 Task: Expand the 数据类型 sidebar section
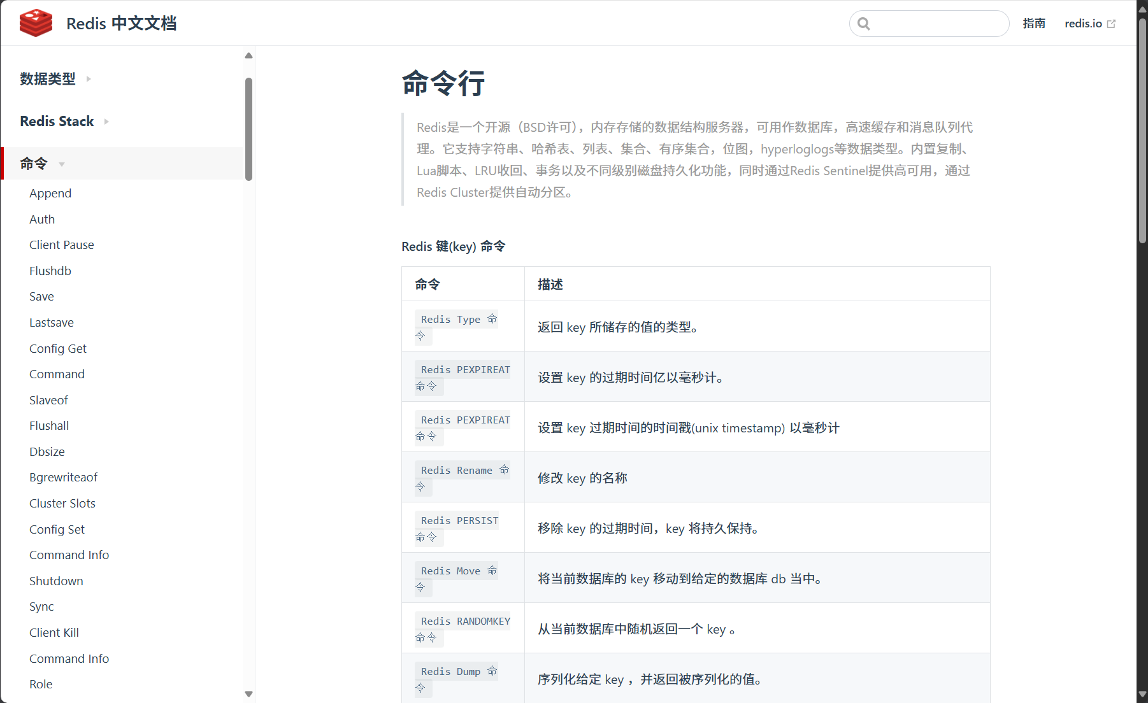tap(55, 79)
